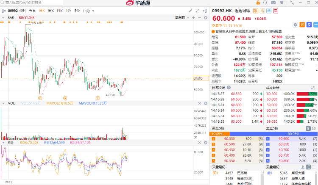Show broker queue person view
Image resolution: width=318 pixels, height=185 pixels.
coord(303,167)
